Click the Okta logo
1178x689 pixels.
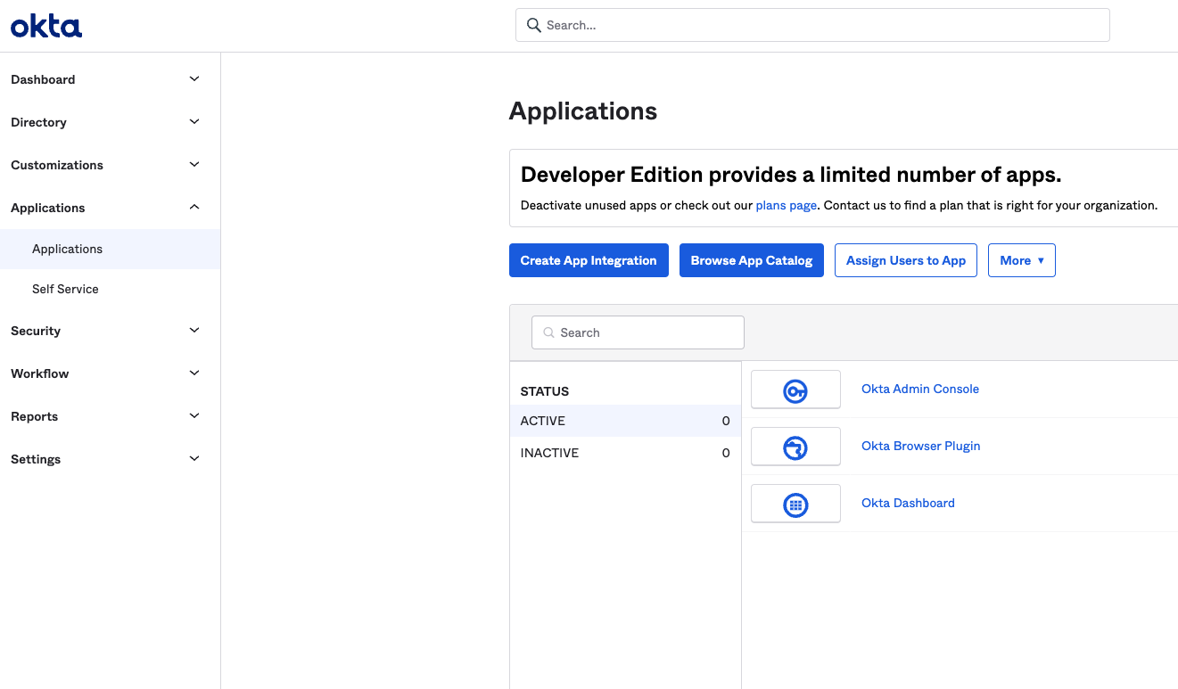pyautogui.click(x=45, y=25)
